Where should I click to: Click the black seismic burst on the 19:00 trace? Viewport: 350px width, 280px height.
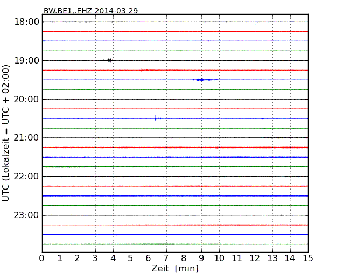point(107,60)
